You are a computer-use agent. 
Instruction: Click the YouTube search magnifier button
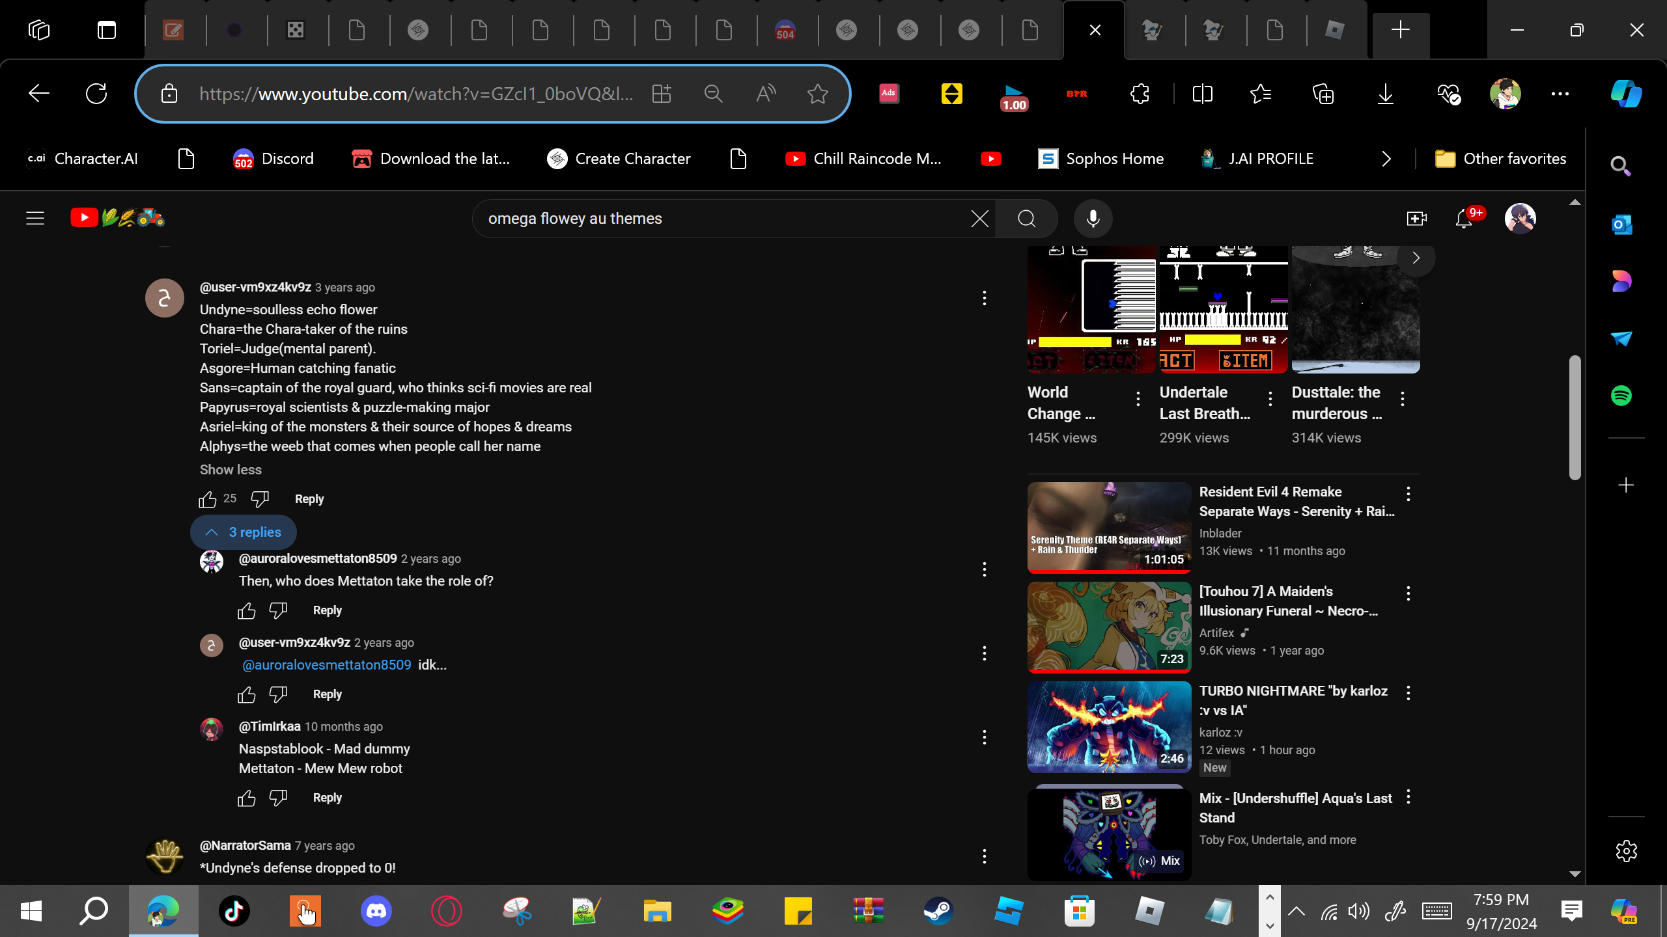click(1026, 219)
